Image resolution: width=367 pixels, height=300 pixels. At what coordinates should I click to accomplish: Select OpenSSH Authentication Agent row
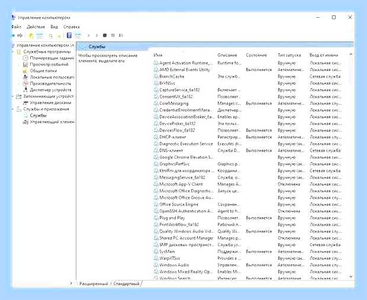[247, 211]
